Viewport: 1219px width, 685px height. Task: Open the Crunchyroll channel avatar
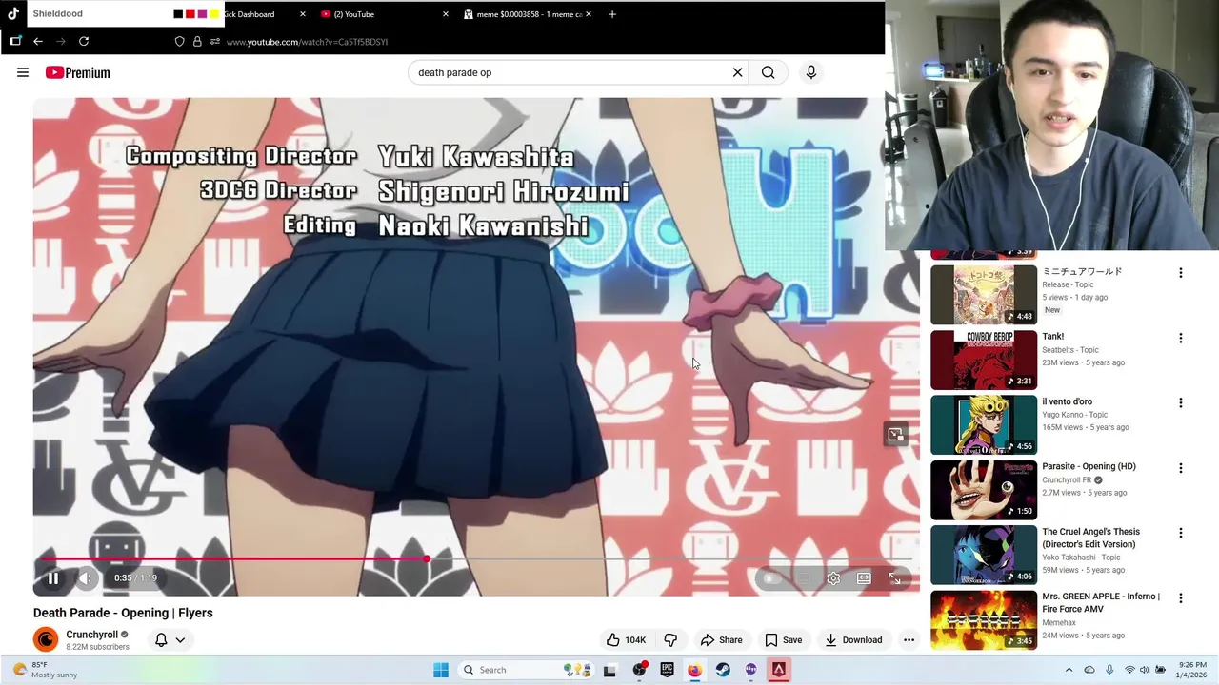coord(46,639)
